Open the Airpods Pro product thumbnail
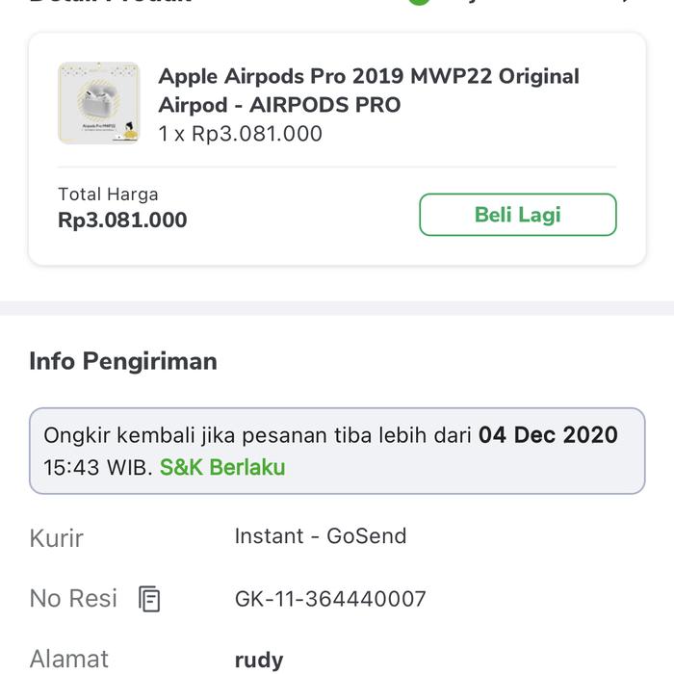 pos(98,103)
